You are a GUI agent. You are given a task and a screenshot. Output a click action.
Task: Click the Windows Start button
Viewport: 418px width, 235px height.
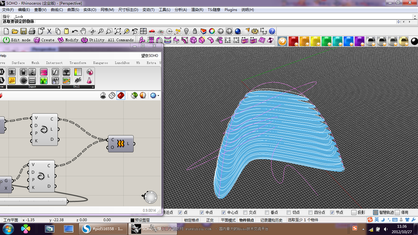[x=8, y=229]
